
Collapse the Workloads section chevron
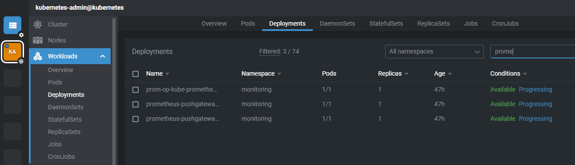(102, 56)
